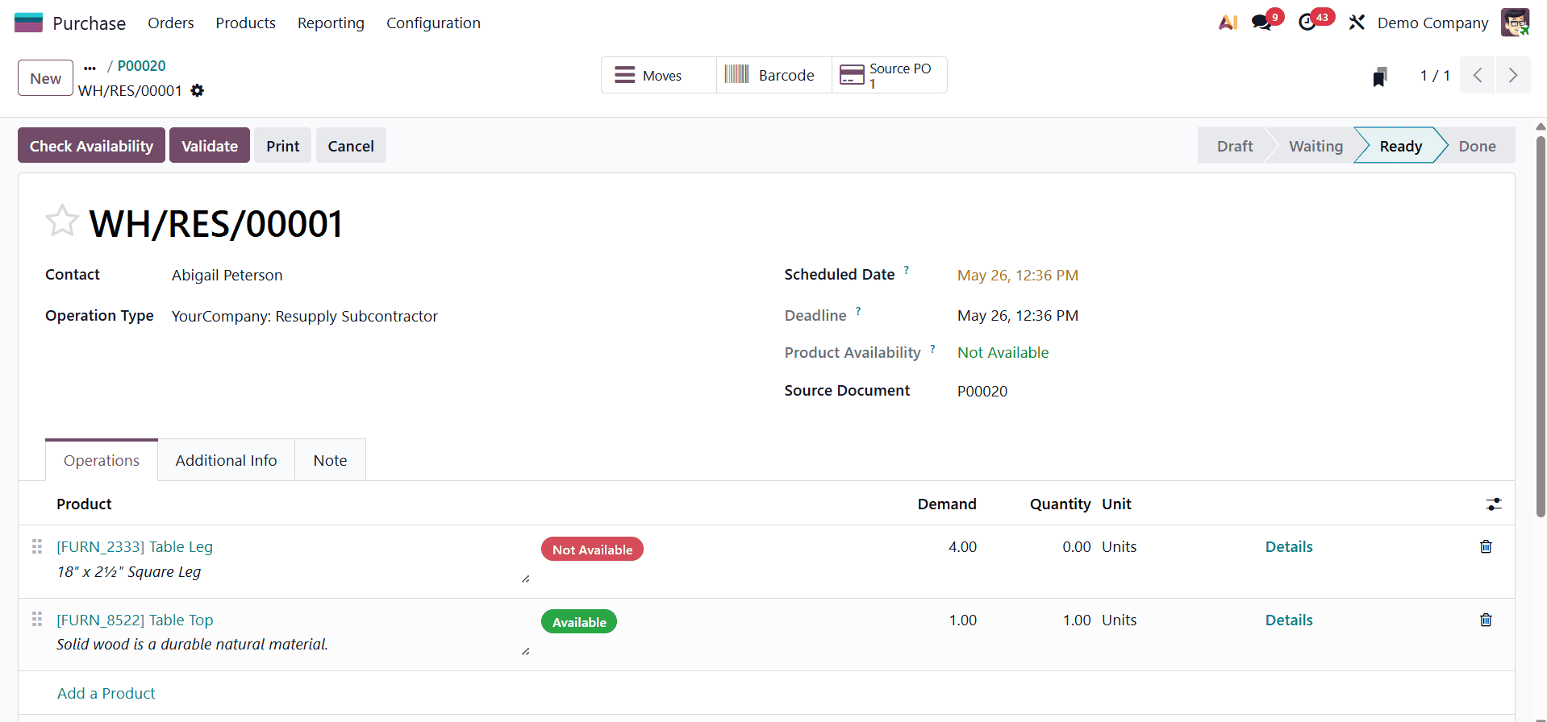The width and height of the screenshot is (1547, 722).
Task: Open the debug tools wrench icon
Action: (1357, 23)
